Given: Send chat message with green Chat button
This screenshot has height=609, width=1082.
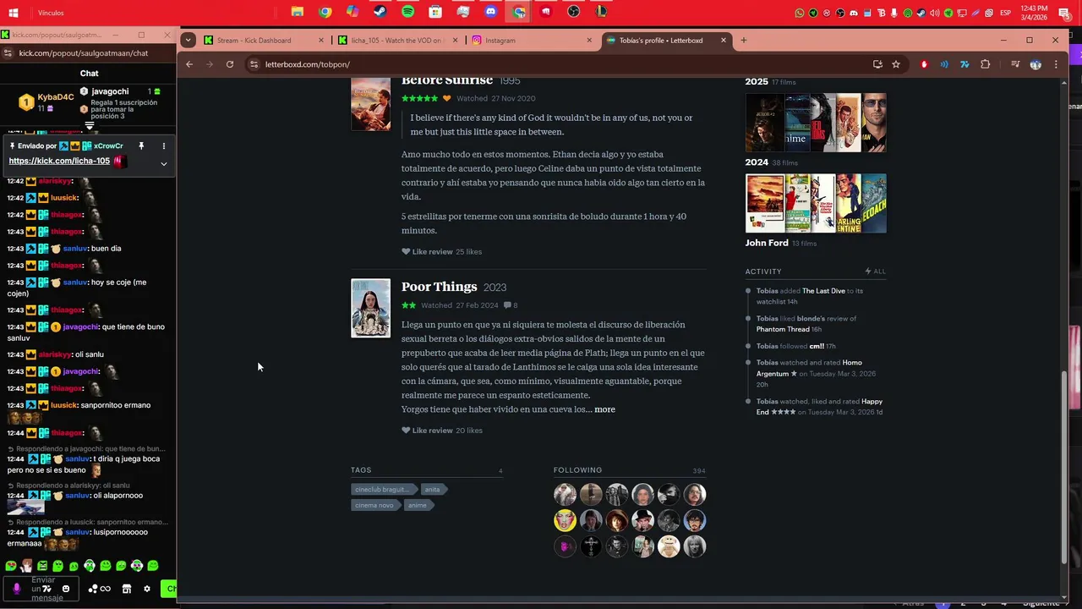Looking at the screenshot, I should click(x=169, y=589).
